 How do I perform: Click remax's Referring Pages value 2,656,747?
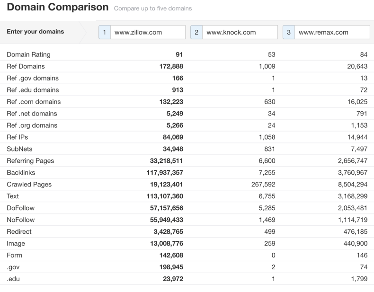(x=353, y=161)
